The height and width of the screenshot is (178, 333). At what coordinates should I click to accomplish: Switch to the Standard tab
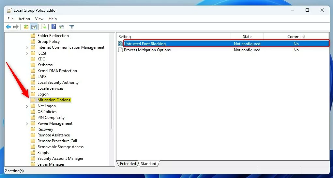(148, 164)
